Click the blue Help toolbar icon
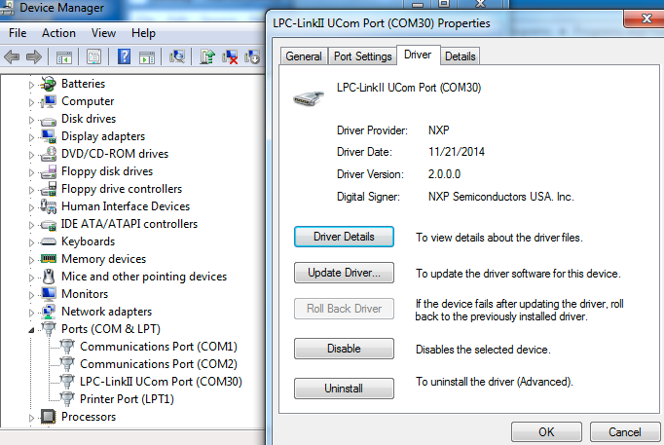The image size is (664, 445). click(125, 56)
